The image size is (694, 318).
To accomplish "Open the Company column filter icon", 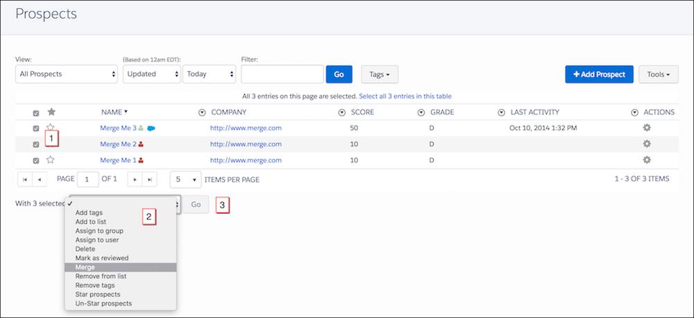I will coord(203,112).
